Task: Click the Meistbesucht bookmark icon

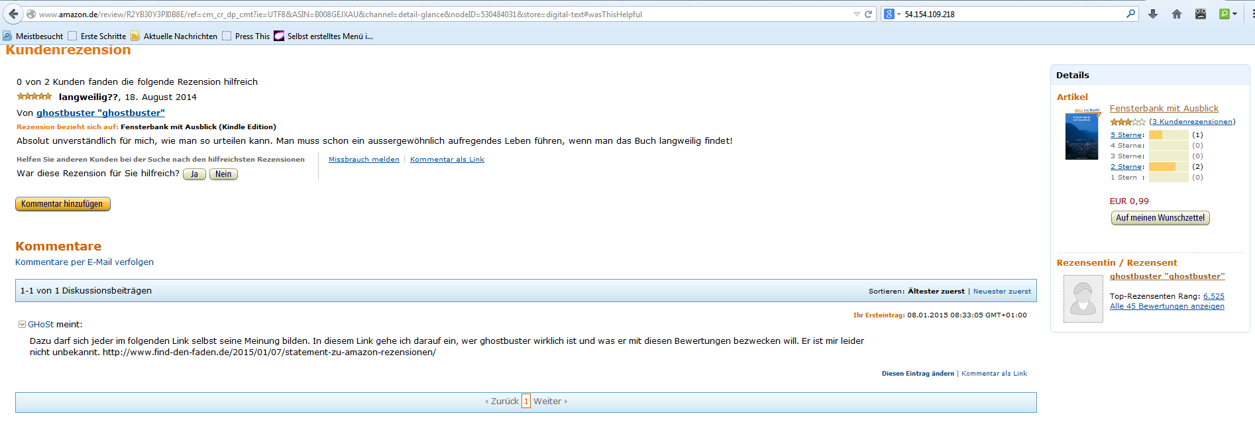Action: [7, 36]
